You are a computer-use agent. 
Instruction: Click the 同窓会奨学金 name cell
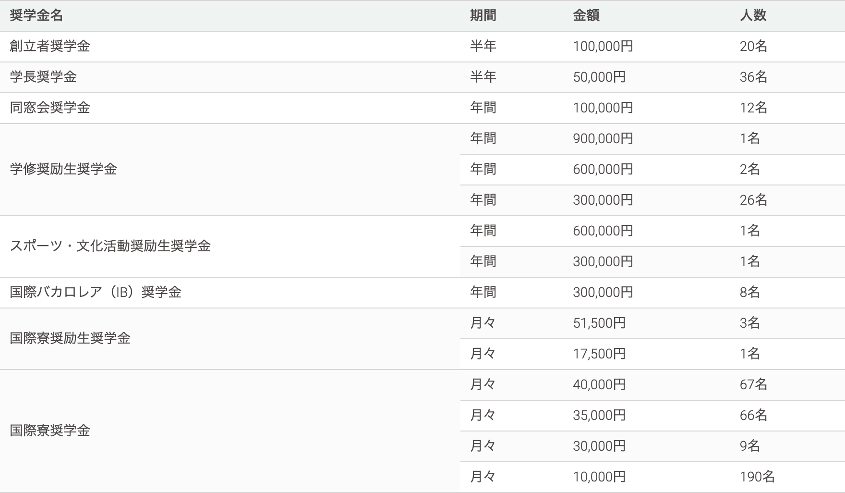50,108
